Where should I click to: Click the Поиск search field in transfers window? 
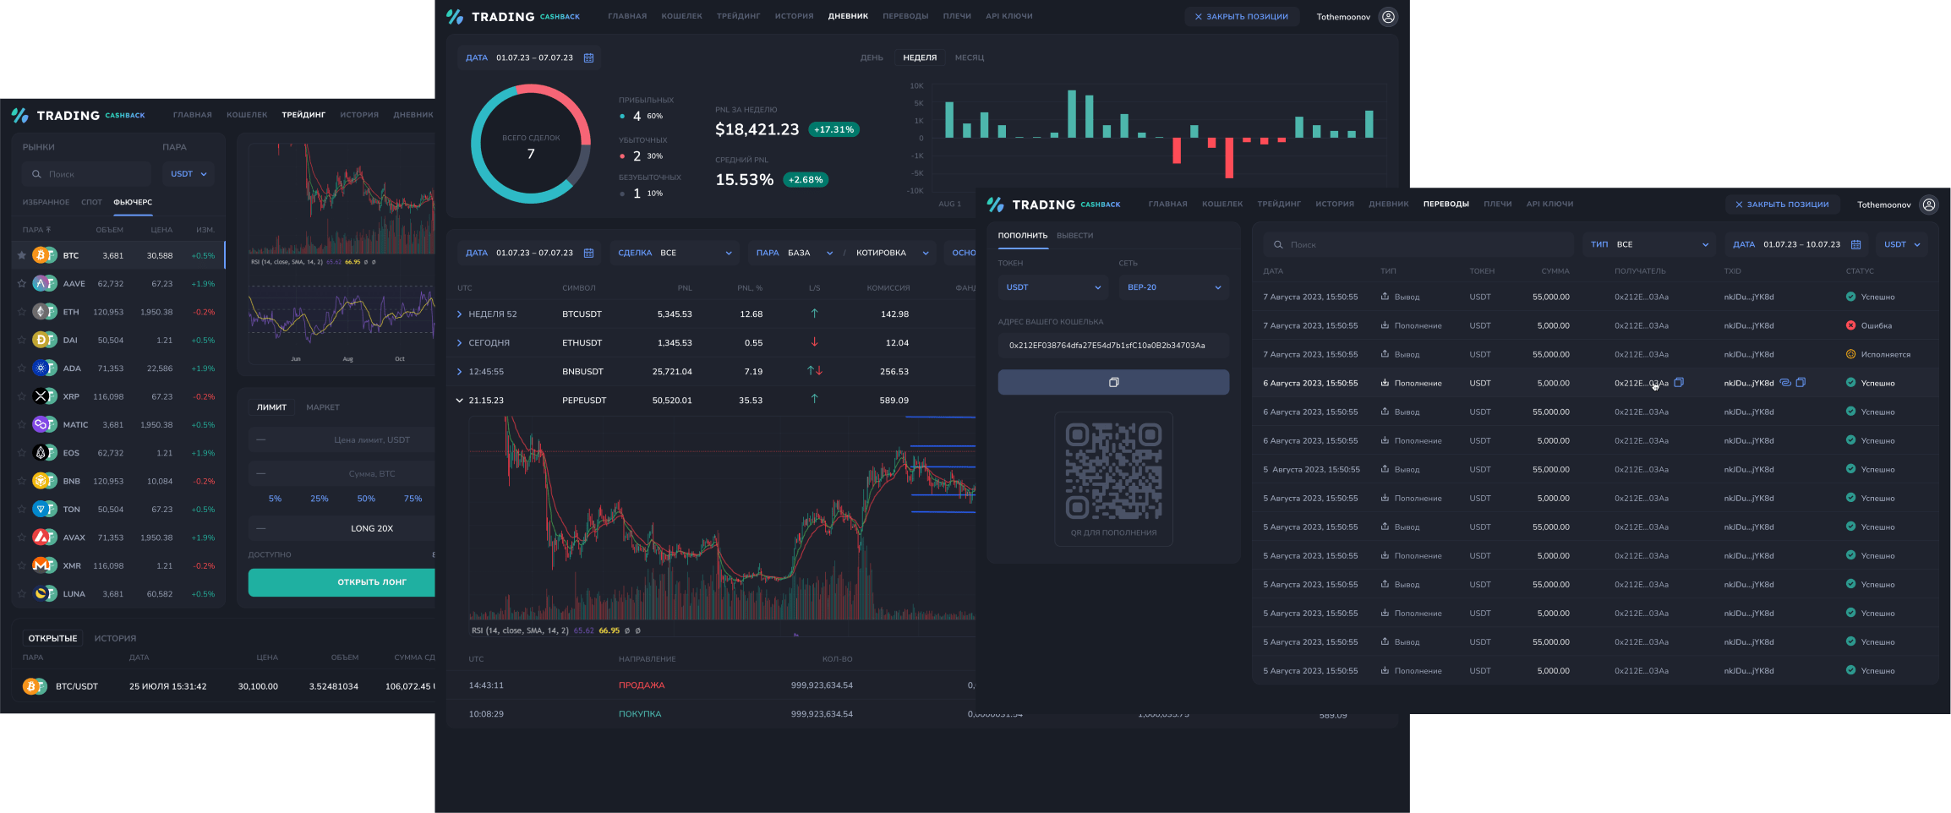tap(1418, 244)
